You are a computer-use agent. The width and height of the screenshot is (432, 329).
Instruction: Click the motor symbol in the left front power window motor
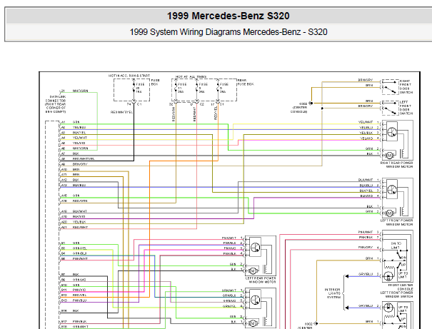click(389, 213)
